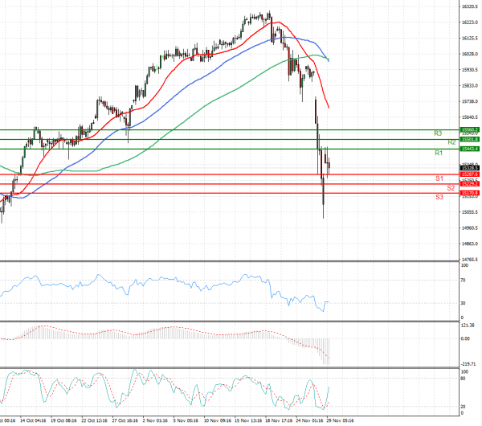Click the 15930.5 price axis value

click(x=470, y=70)
